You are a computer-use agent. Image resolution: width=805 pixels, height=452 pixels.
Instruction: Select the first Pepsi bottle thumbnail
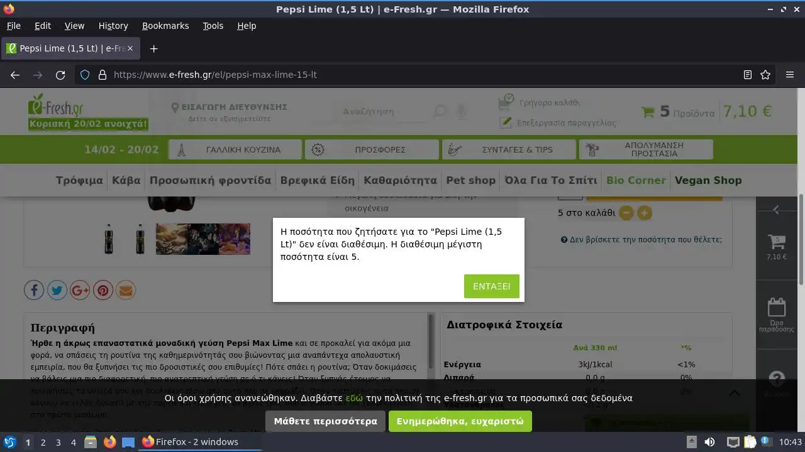109,239
